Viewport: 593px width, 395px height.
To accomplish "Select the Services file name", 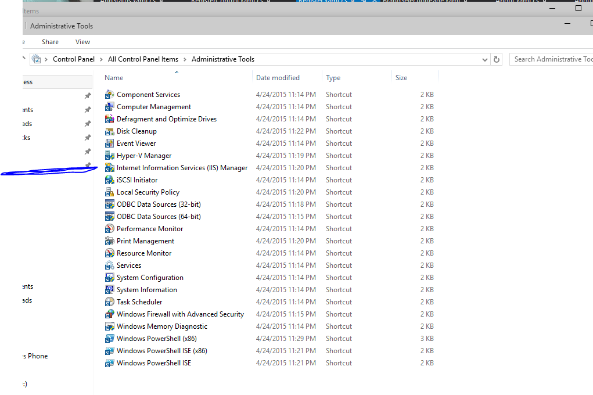I will (x=129, y=265).
